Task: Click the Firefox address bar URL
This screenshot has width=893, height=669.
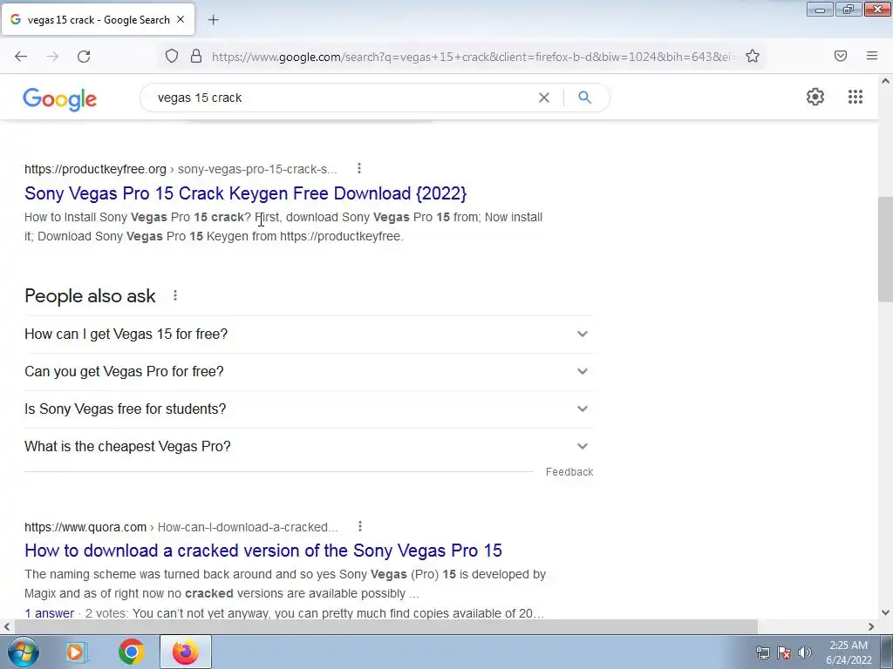Action: click(473, 57)
